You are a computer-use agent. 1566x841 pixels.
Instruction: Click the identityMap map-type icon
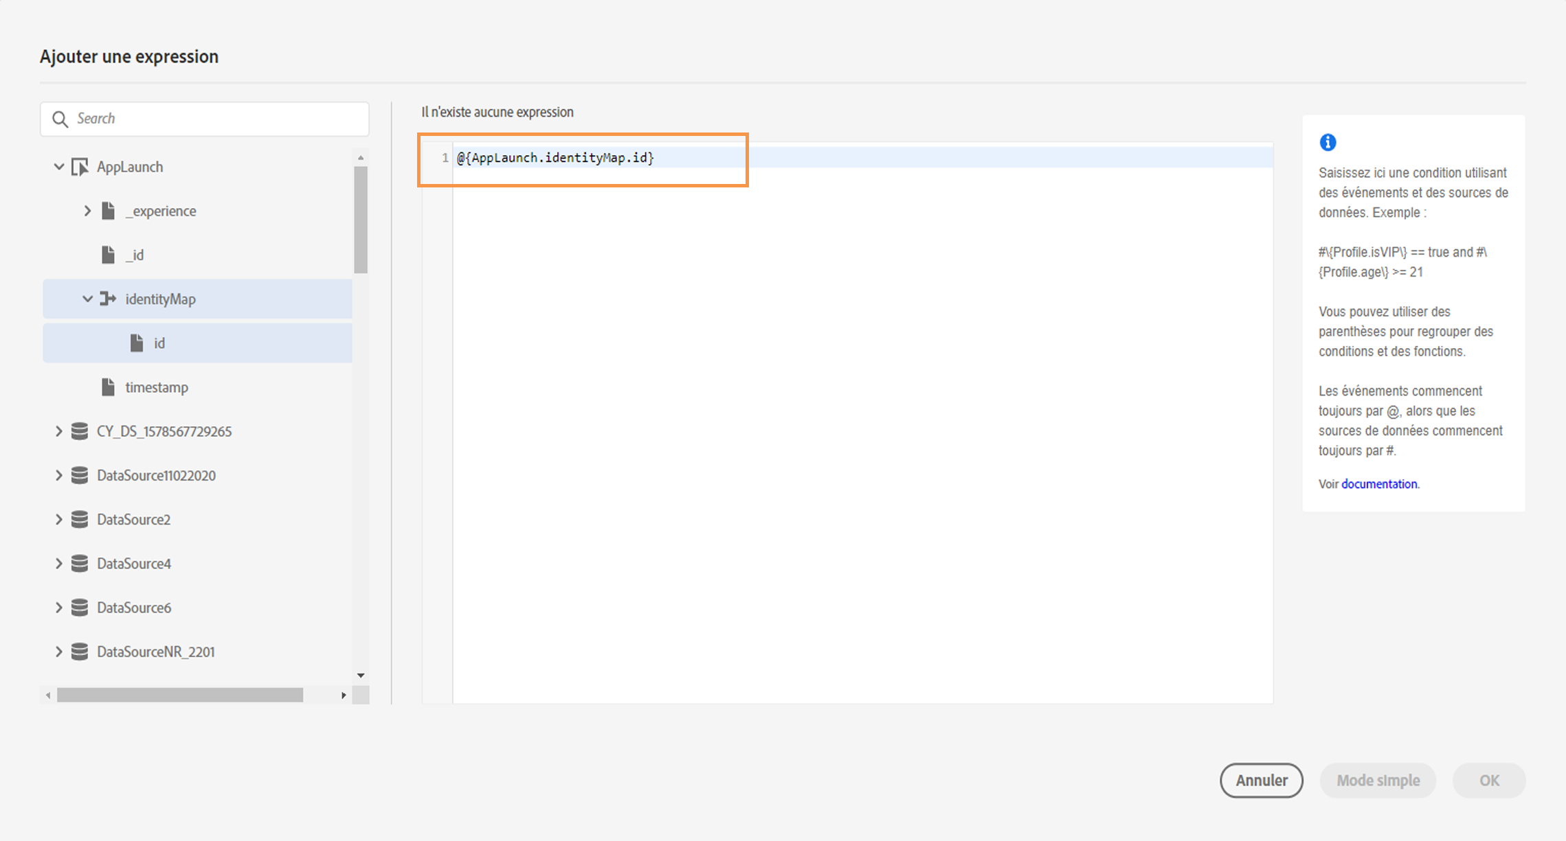pyautogui.click(x=108, y=299)
